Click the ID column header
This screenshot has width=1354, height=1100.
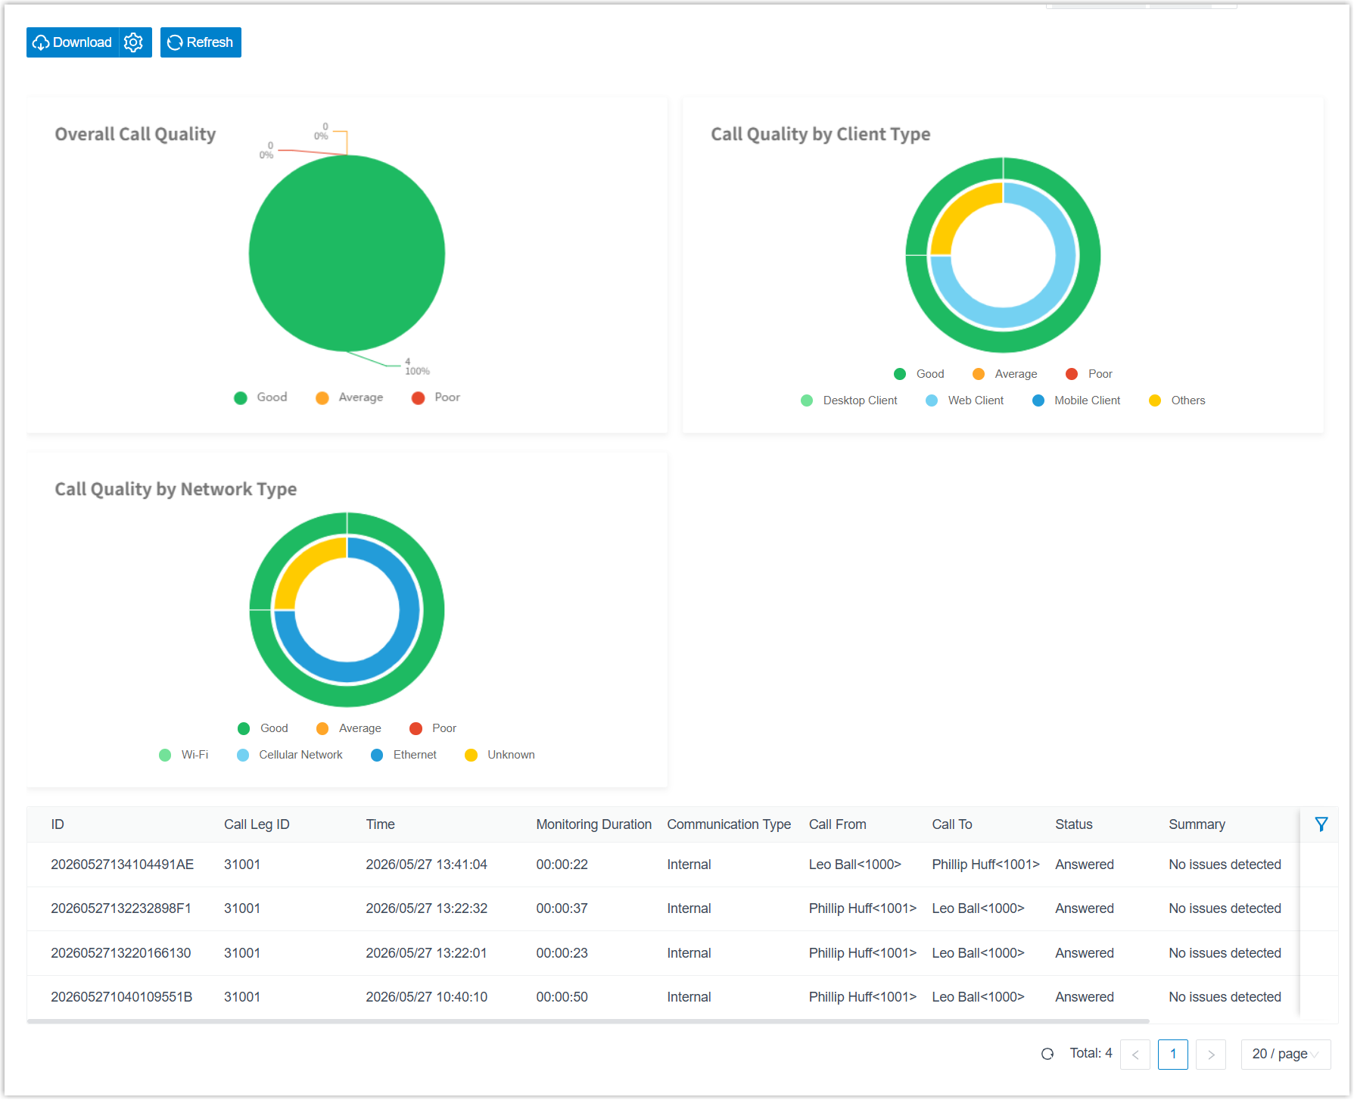point(58,824)
